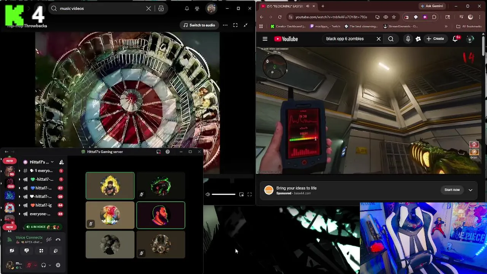Open moclipps_ - Twitch bookmark
Image resolution: width=487 pixels, height=274 pixels.
tap(325, 26)
